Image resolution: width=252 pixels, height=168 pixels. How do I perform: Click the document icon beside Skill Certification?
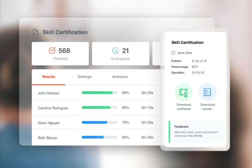click(x=36, y=32)
